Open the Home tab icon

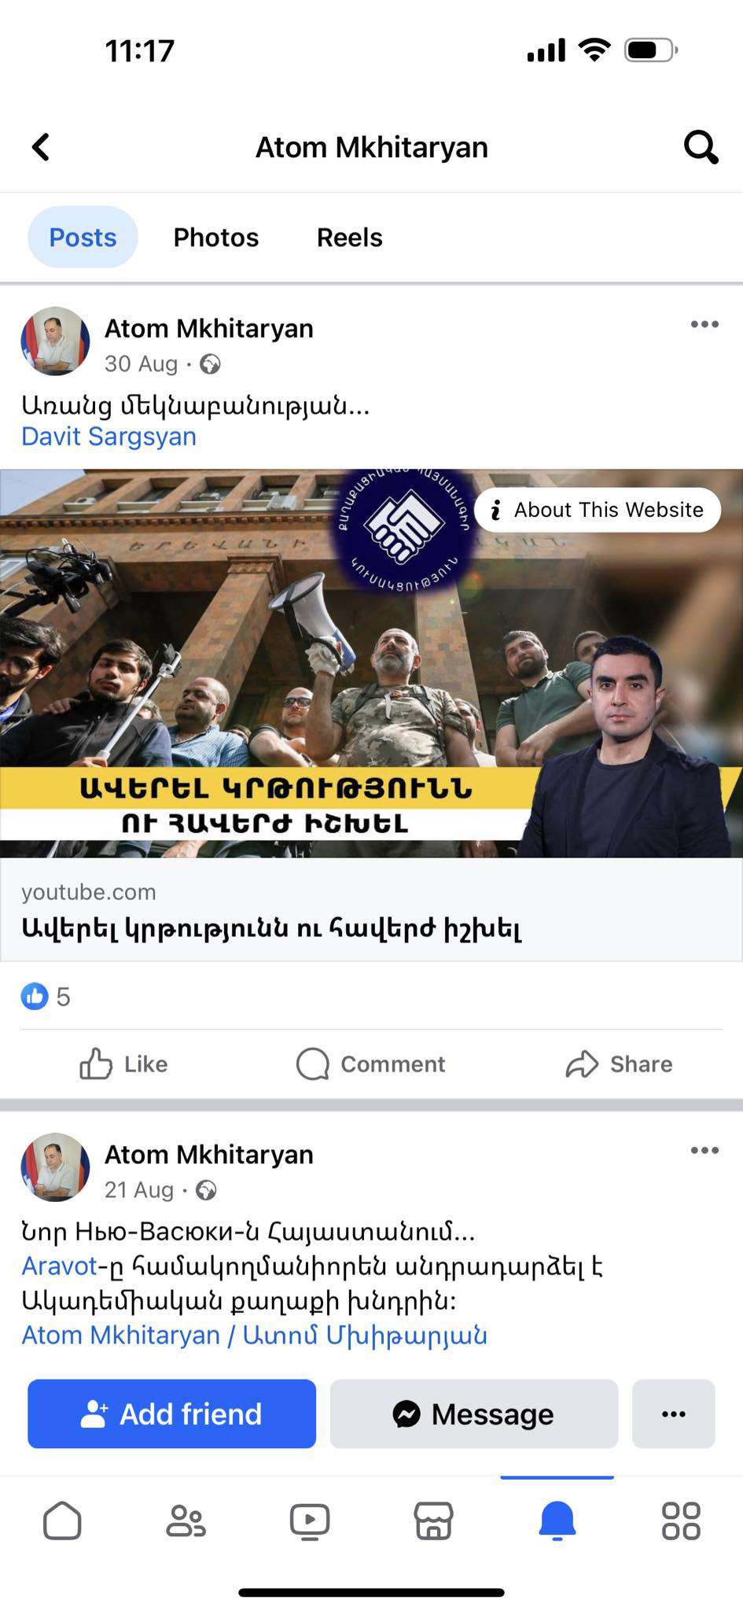(62, 1521)
